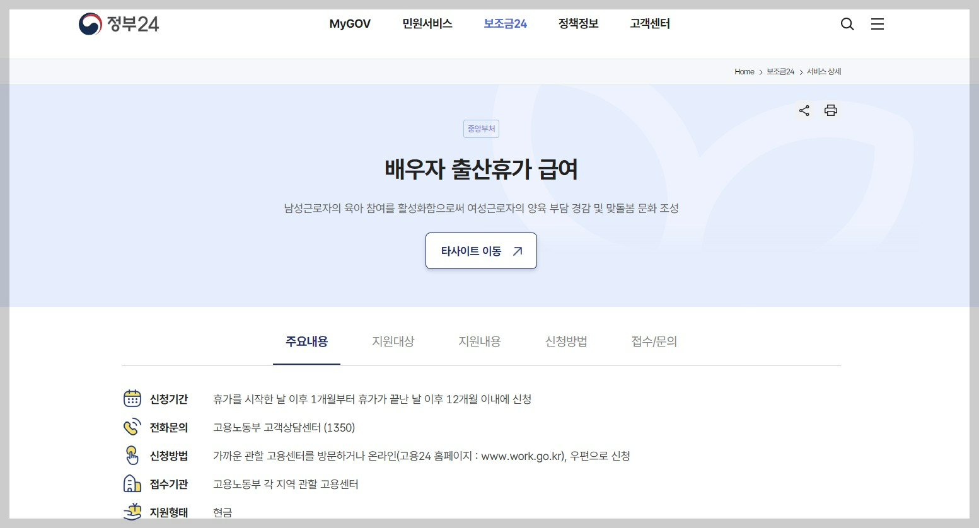Click the 고용노동부 고객상담센터 (1350) text
Image resolution: width=979 pixels, height=528 pixels.
click(x=284, y=427)
